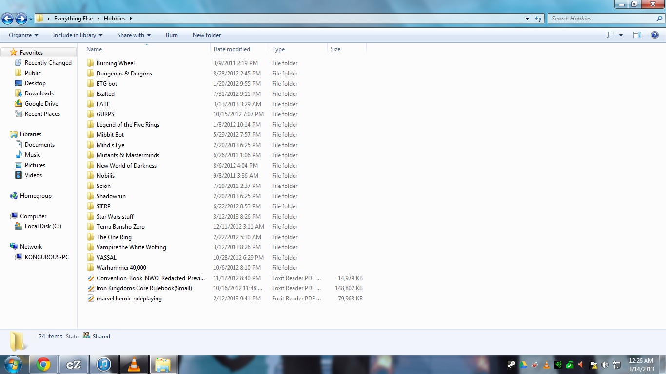Click the volume speaker tray icon

pyautogui.click(x=605, y=364)
